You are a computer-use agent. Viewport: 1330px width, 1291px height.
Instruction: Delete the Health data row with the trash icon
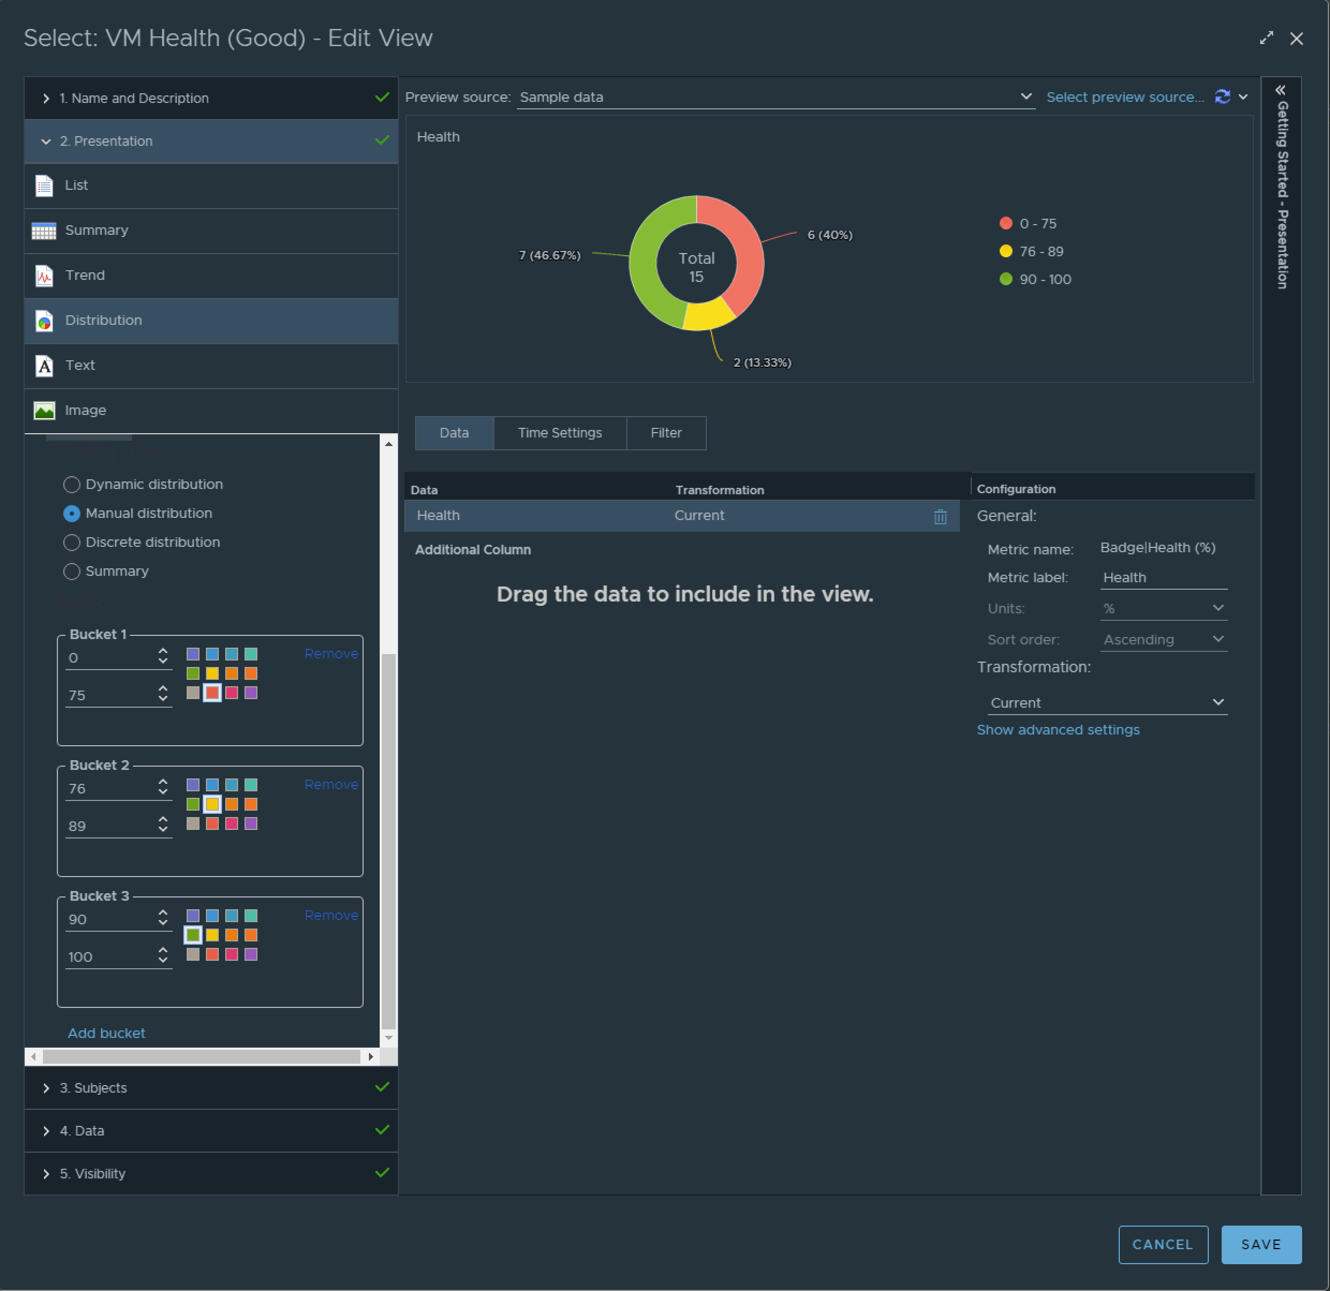point(940,516)
